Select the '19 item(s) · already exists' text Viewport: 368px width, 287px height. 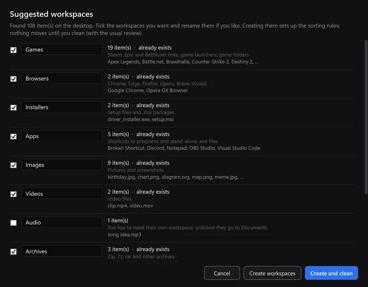[139, 48]
